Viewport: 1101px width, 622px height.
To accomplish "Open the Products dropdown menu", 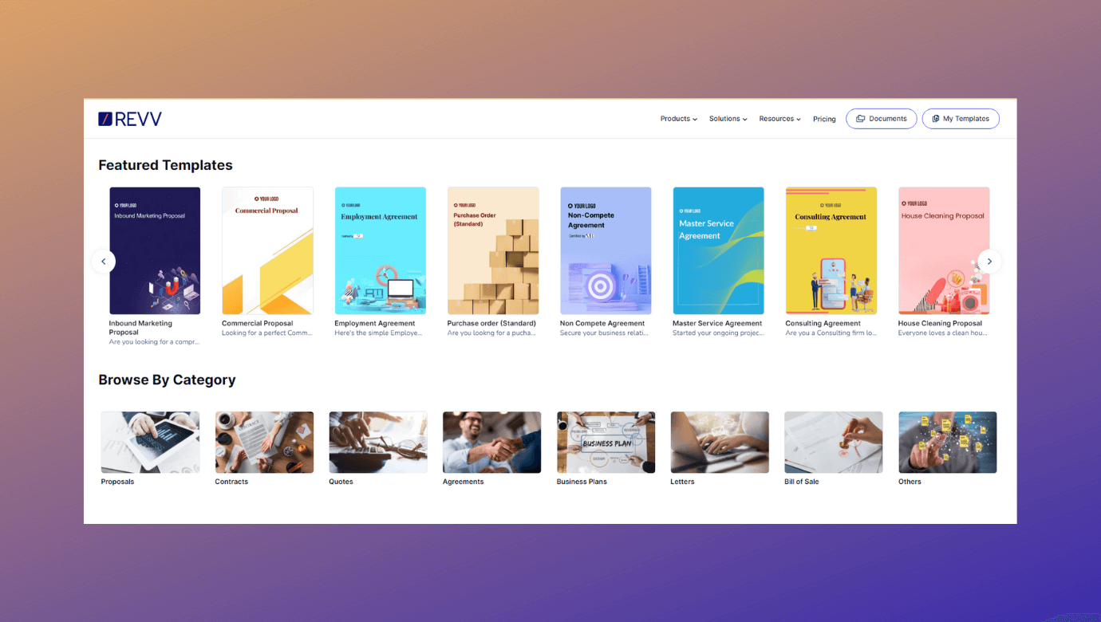I will click(x=679, y=119).
